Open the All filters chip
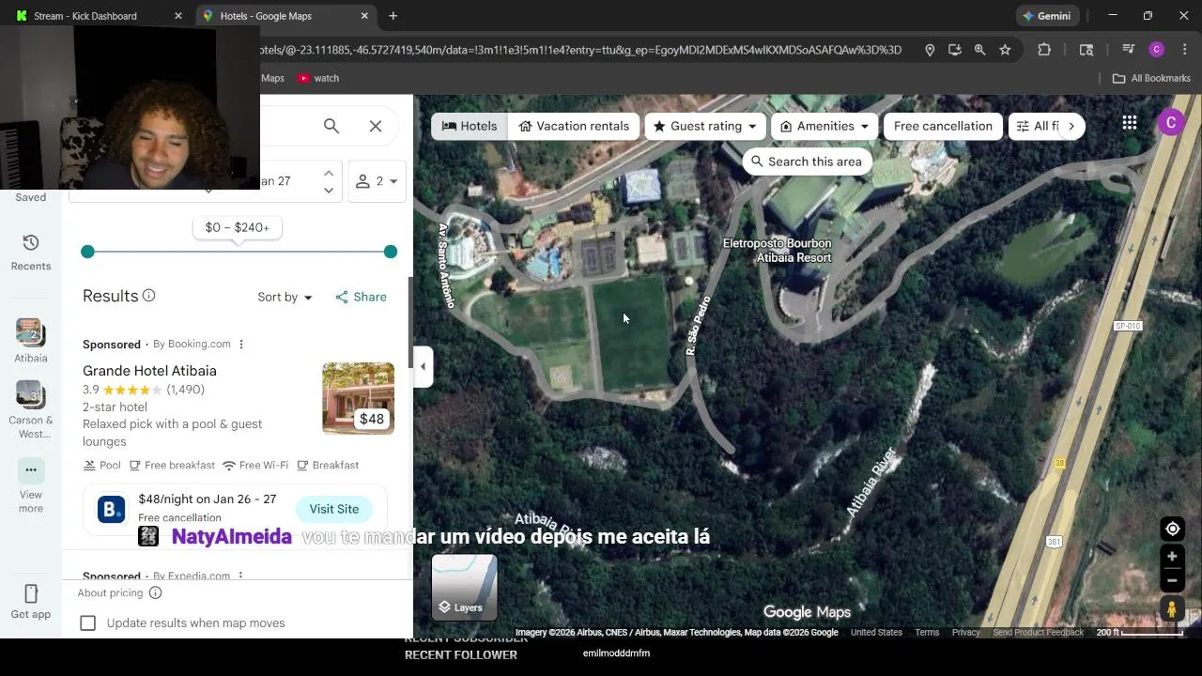 click(1038, 126)
